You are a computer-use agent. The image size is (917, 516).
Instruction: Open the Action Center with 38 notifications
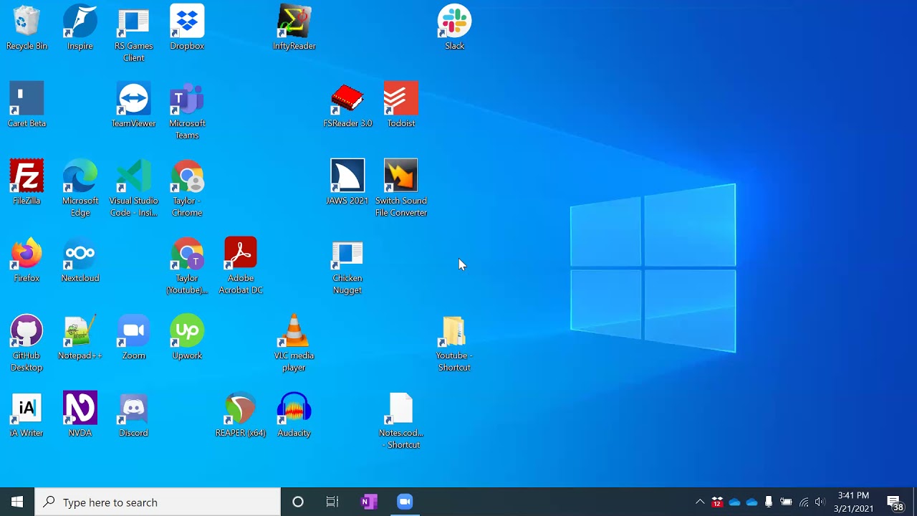(895, 502)
